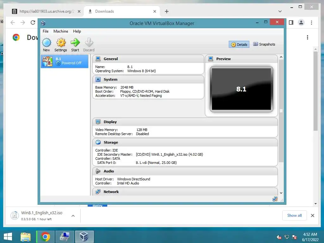This screenshot has height=243, width=324.
Task: Click the Display section header
Action: pyautogui.click(x=185, y=122)
